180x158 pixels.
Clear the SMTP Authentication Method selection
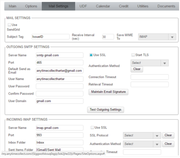pos(137,69)
